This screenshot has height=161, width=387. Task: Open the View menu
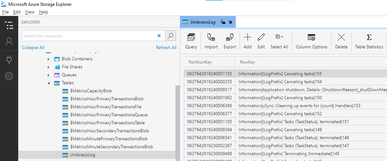coord(30,12)
